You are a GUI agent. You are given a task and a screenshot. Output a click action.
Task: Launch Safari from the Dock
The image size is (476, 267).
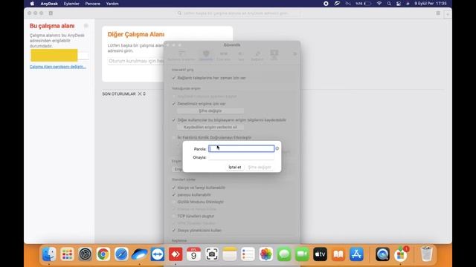121,254
